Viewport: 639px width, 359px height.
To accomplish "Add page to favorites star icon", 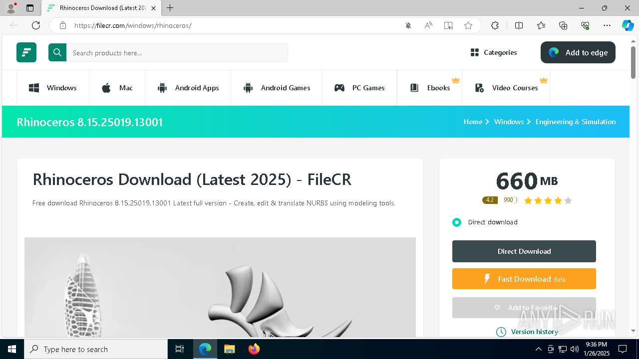I will click(x=468, y=25).
